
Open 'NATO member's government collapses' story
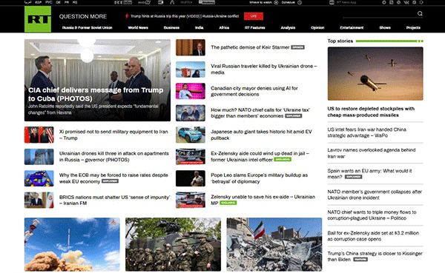[x=375, y=195]
